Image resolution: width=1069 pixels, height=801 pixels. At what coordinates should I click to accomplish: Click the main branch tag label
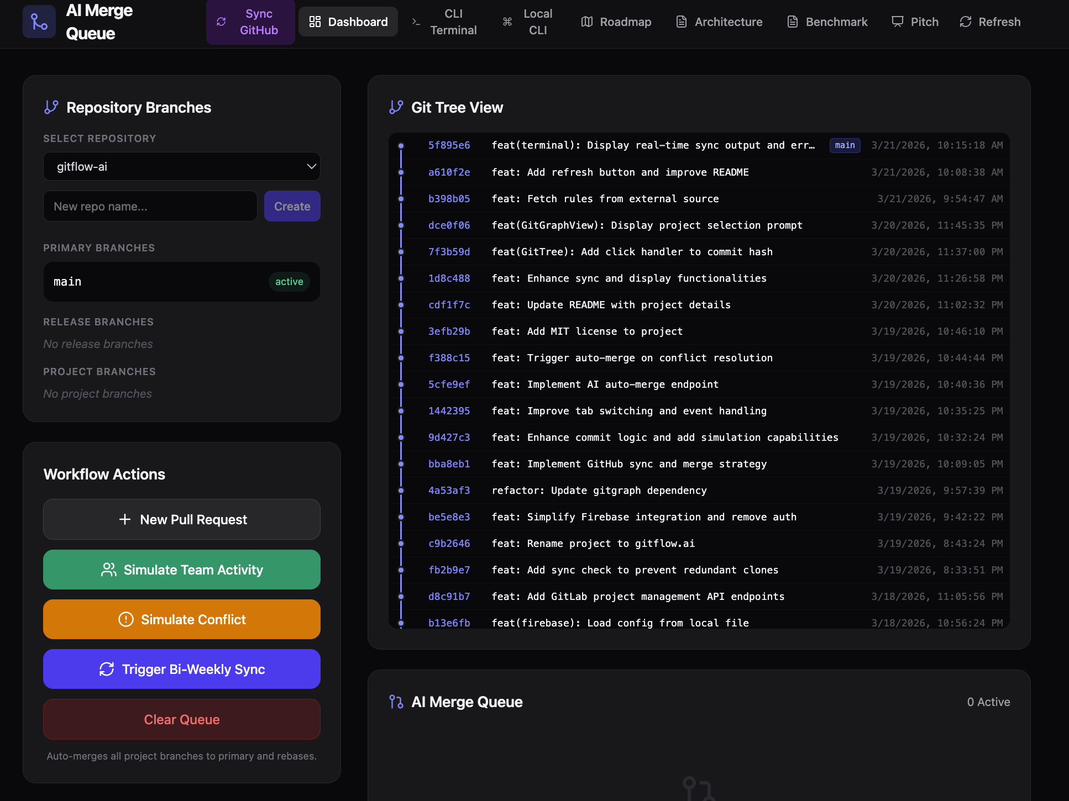point(844,145)
